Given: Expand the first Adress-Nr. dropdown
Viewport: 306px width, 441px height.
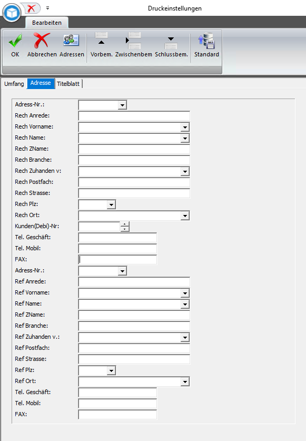Looking at the screenshot, I should 122,105.
